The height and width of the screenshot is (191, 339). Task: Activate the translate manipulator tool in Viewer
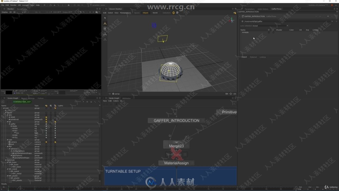click(x=105, y=23)
